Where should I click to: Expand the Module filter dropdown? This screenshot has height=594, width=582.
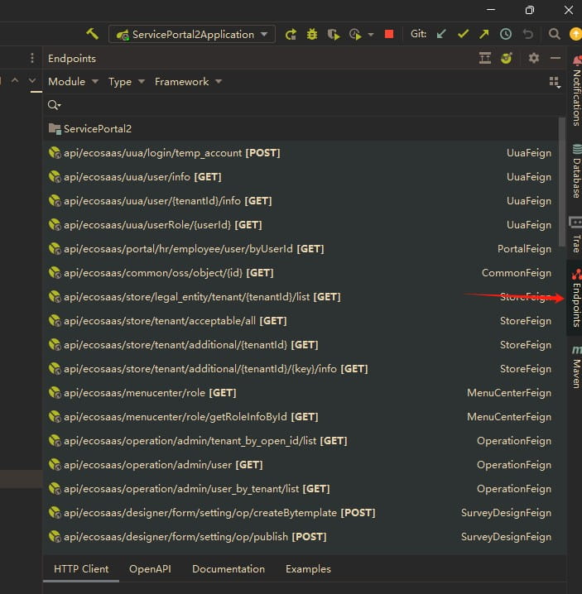(73, 81)
